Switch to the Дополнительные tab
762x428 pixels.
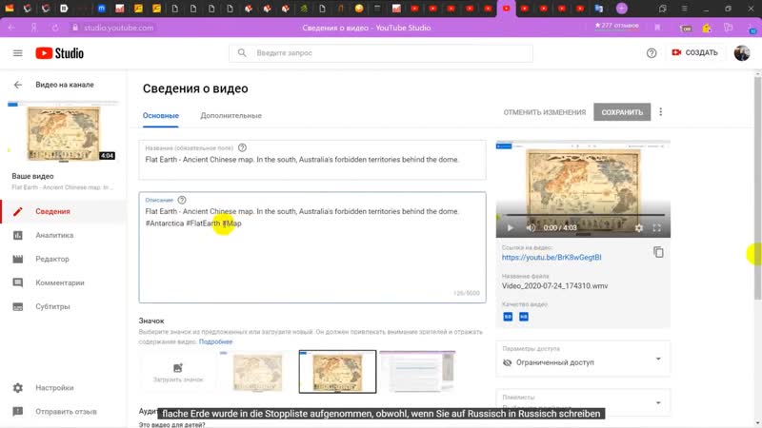[x=231, y=115]
